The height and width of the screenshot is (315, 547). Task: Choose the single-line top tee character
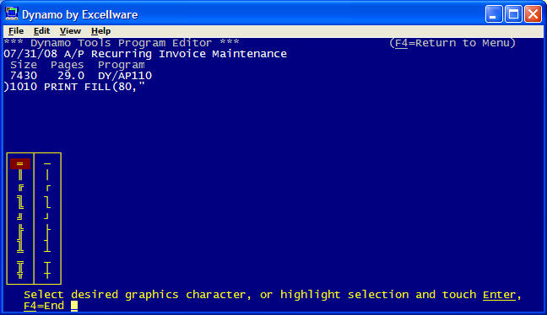(x=47, y=264)
